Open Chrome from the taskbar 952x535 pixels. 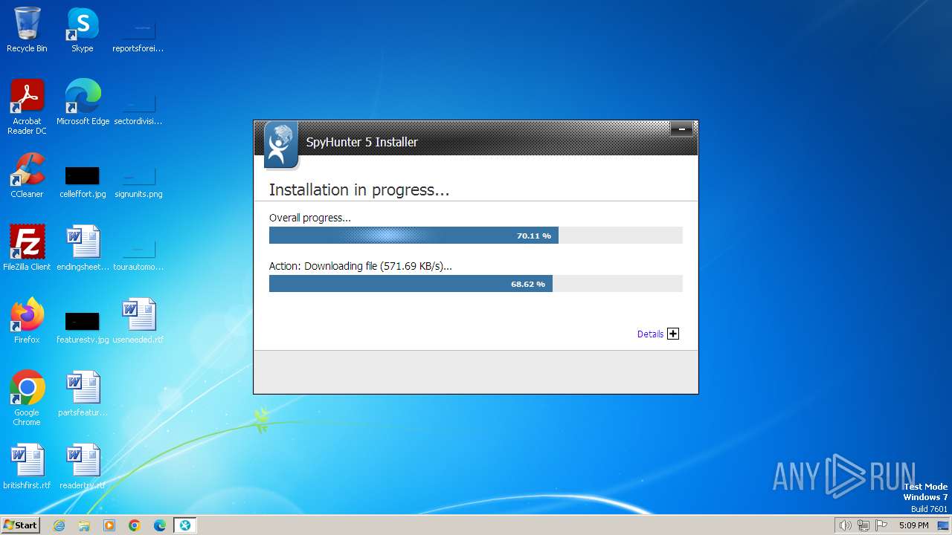click(x=135, y=525)
